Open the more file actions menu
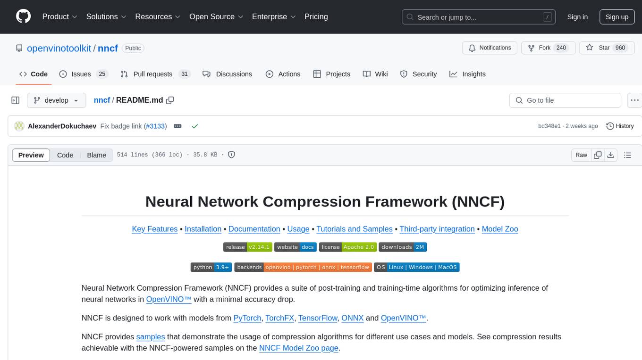The width and height of the screenshot is (642, 360). coord(635,100)
